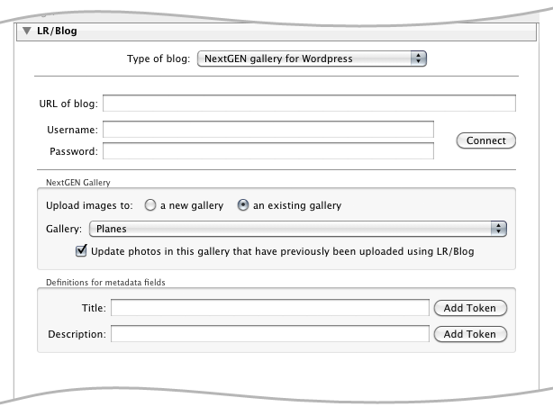Click the 'an existing gallery' label text
Viewport: 553px width, 416px height.
(x=297, y=205)
